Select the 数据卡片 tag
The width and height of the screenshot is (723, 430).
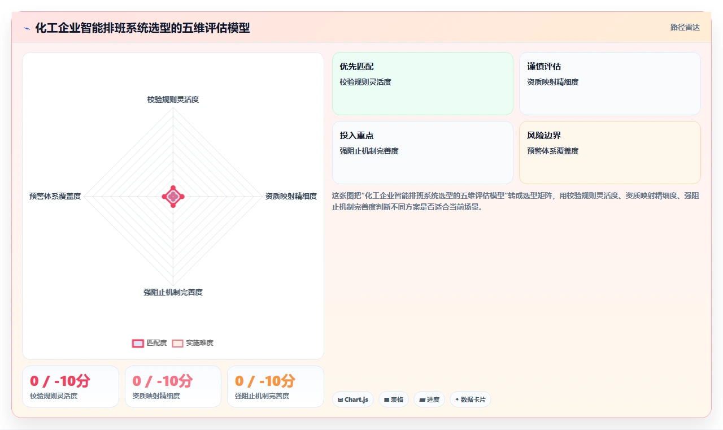pyautogui.click(x=470, y=399)
